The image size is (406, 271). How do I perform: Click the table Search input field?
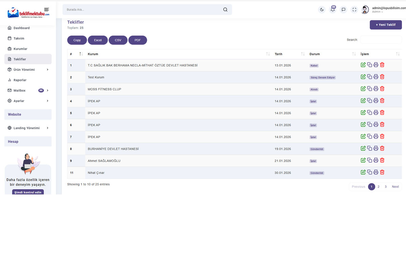click(381, 40)
